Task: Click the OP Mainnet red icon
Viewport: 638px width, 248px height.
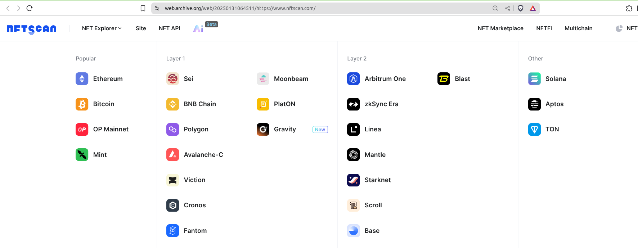Action: (x=82, y=129)
